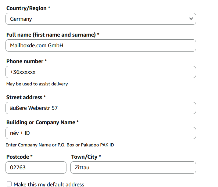Click the "Full name (first name and surname)" label
Screen dimensions: 218x187
(x=51, y=35)
